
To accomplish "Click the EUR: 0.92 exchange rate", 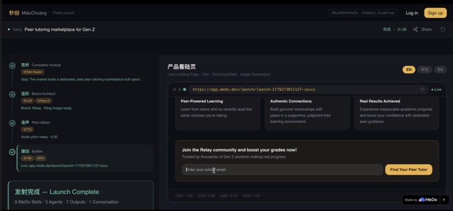I will tap(206, 196).
